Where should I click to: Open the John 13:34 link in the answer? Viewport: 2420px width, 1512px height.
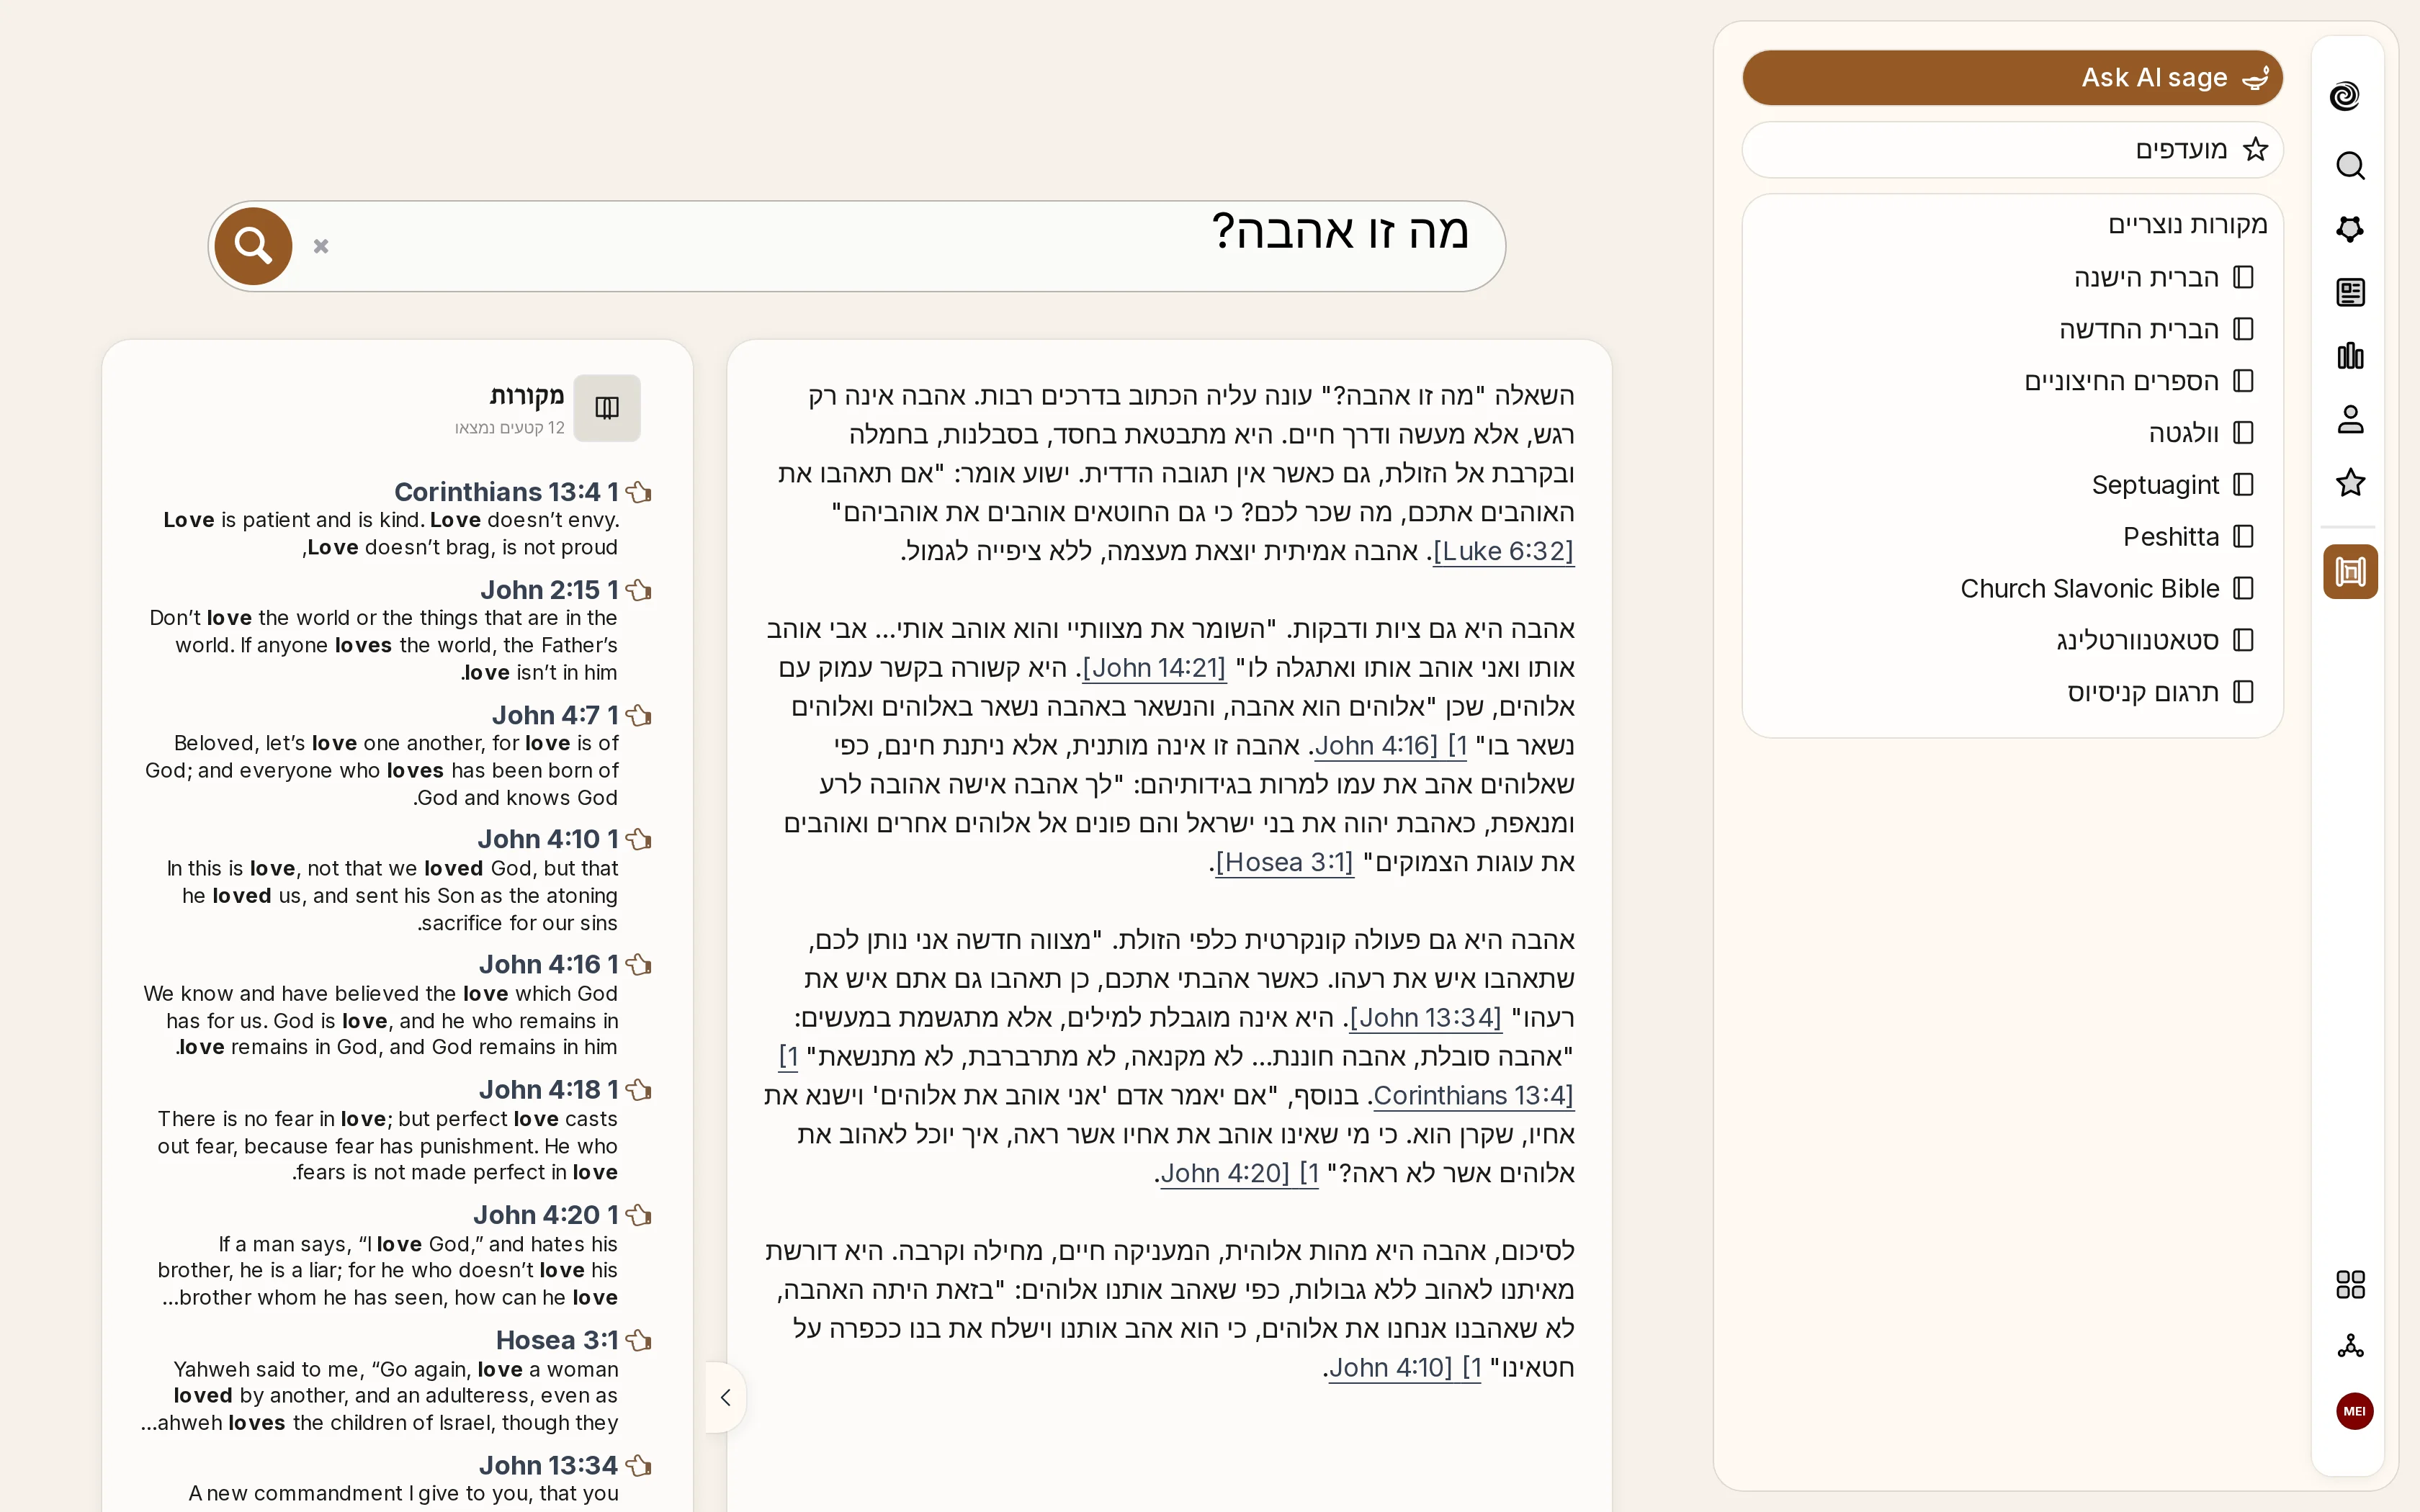pyautogui.click(x=1425, y=1018)
